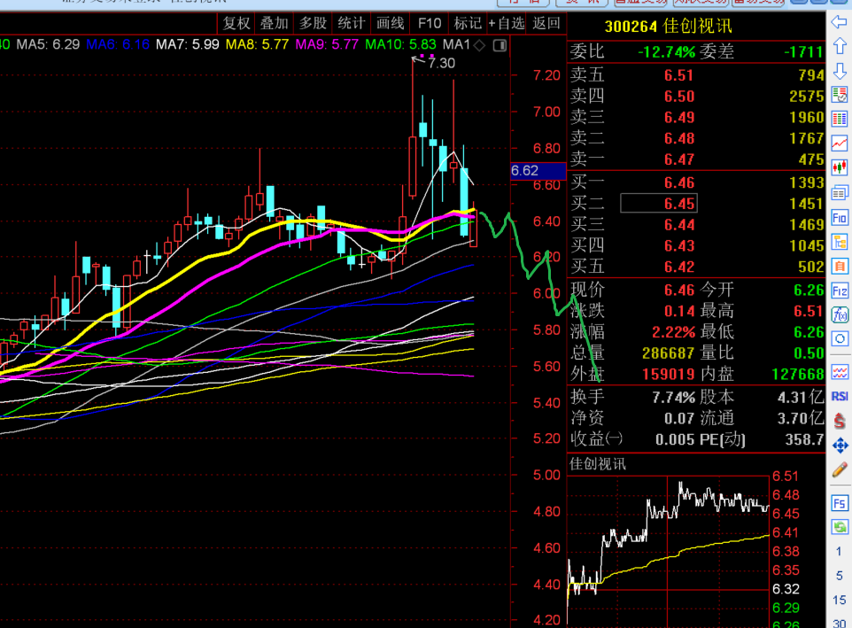Add stock via +自选 button

(x=507, y=23)
